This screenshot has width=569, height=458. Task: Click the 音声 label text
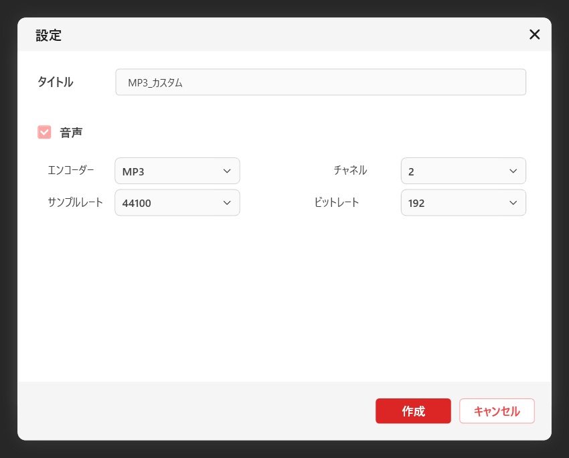[72, 133]
